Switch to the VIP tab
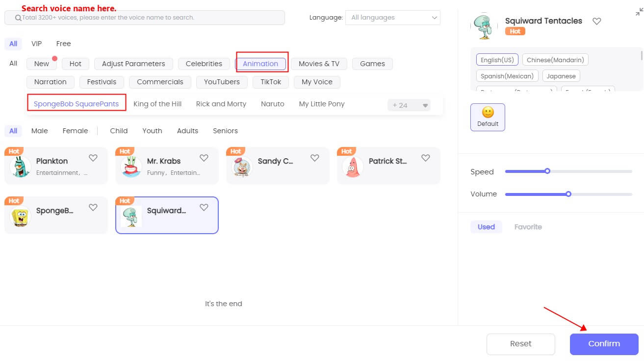 [x=37, y=44]
